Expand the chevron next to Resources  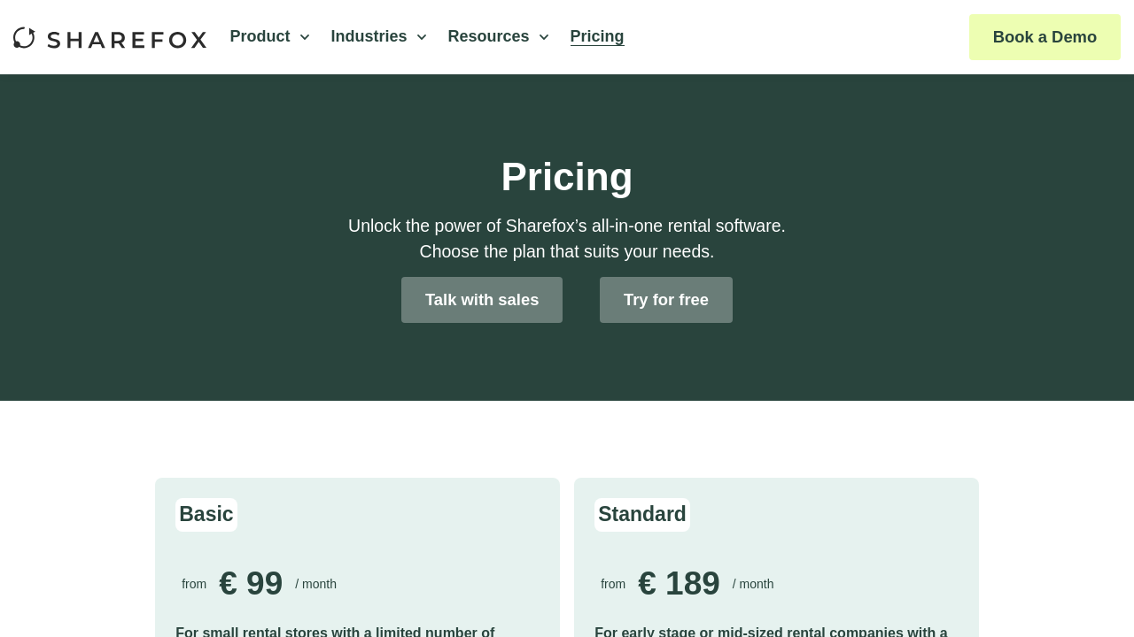[x=544, y=37]
